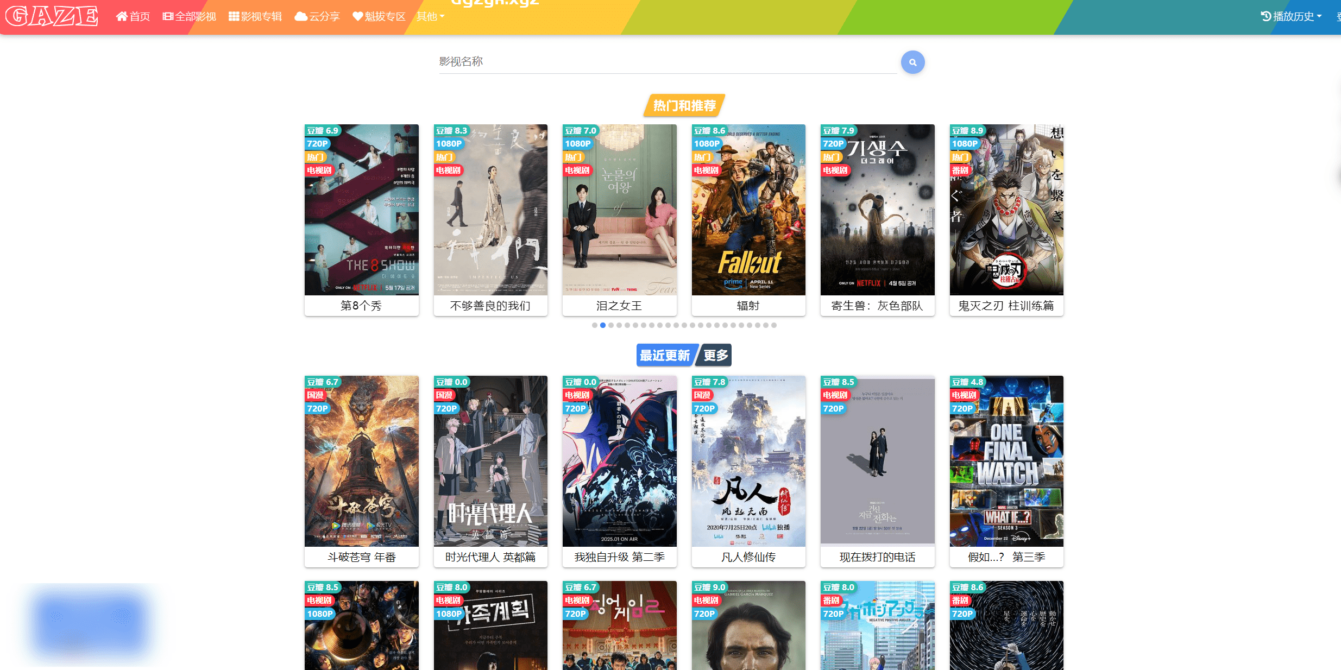1341x670 pixels.
Task: Click title text 斗破苍穹 年番
Action: [x=362, y=557]
